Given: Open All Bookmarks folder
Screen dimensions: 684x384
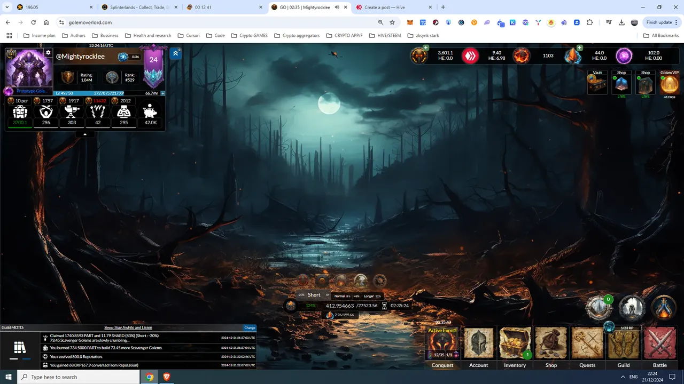Looking at the screenshot, I should pos(660,36).
